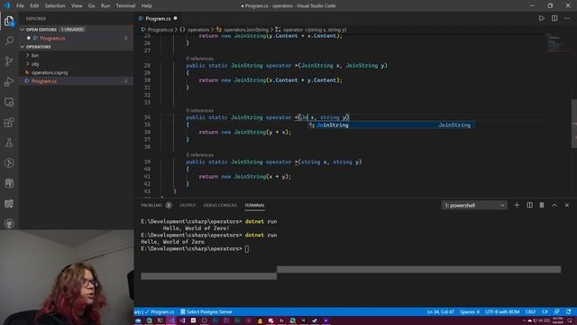Open the Go menu
The width and height of the screenshot is (577, 325).
click(x=91, y=5)
